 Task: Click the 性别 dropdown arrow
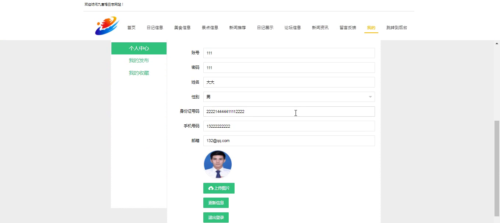[370, 97]
